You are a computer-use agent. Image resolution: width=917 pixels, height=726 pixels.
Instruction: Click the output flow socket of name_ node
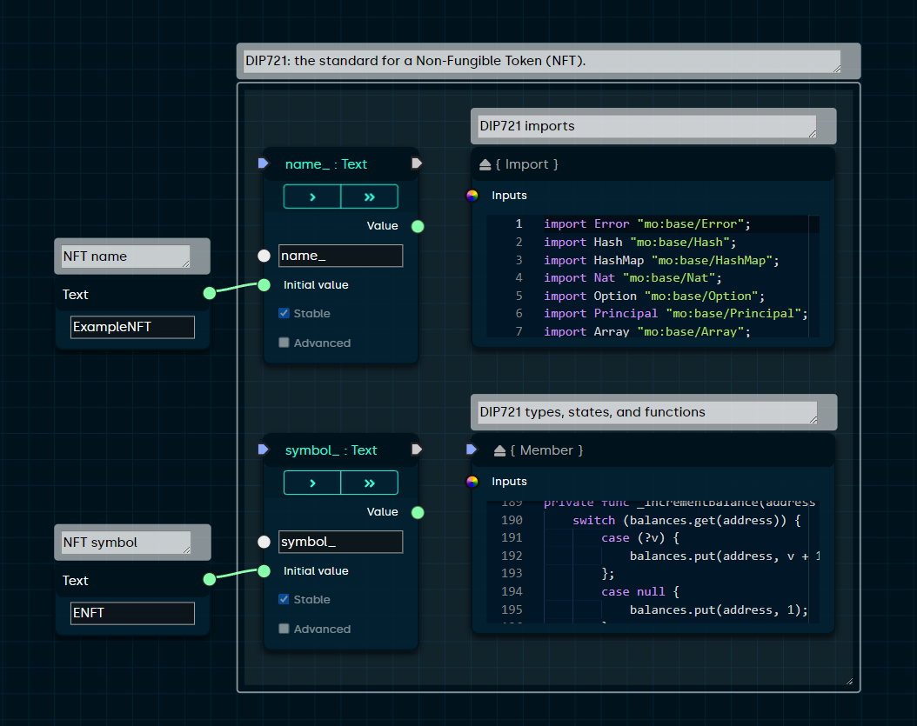417,163
